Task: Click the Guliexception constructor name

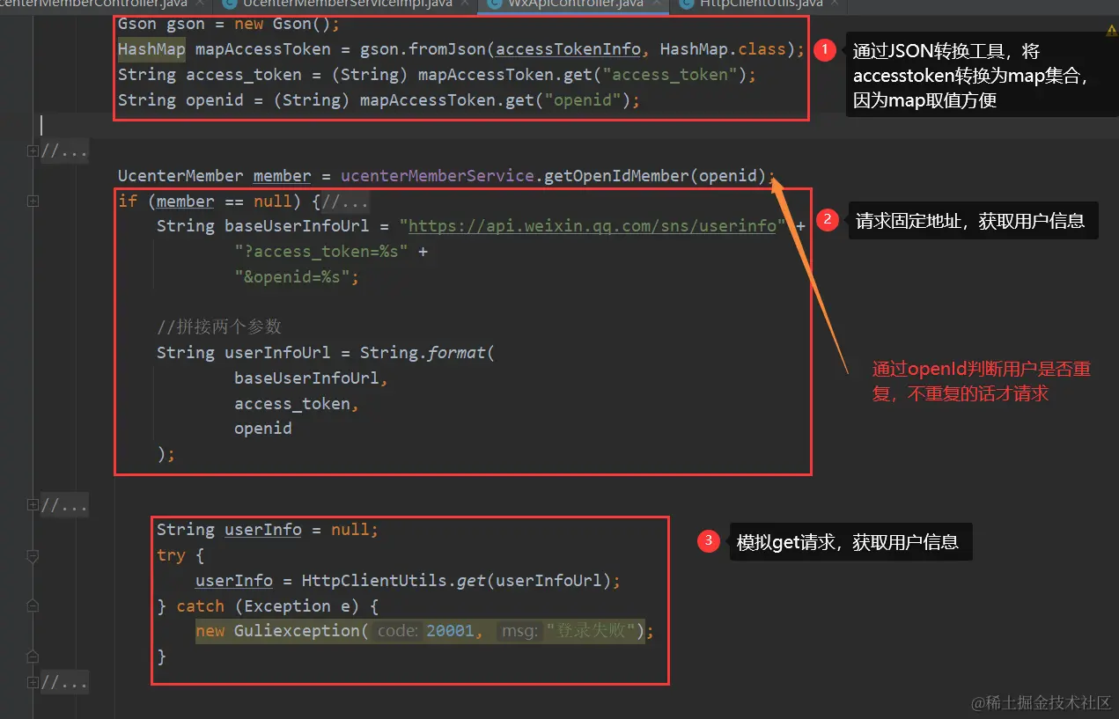Action: [x=297, y=631]
